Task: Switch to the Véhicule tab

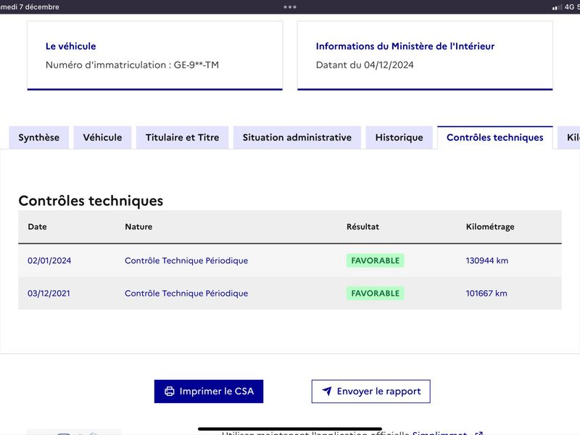Action: (x=102, y=138)
